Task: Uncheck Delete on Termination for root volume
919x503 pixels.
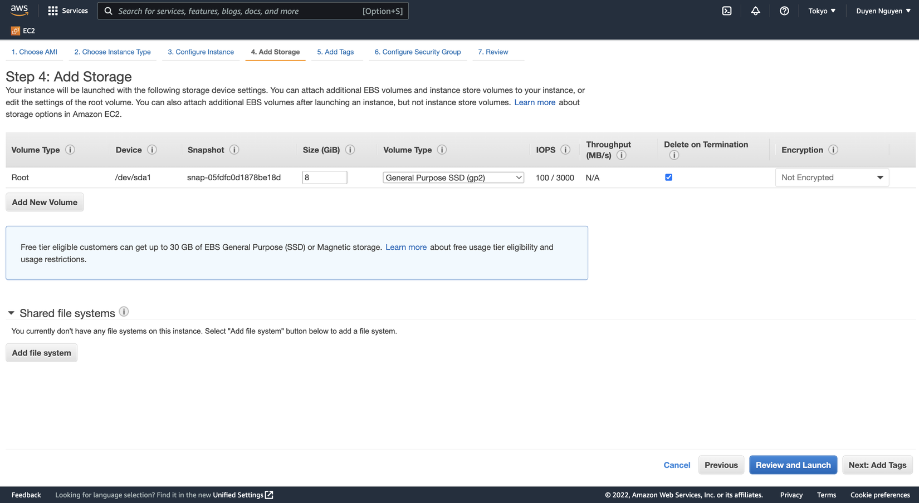Action: pyautogui.click(x=668, y=177)
